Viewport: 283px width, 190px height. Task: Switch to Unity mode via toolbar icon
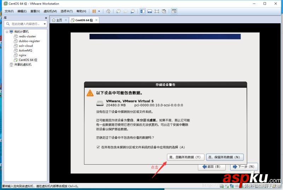pos(164,11)
